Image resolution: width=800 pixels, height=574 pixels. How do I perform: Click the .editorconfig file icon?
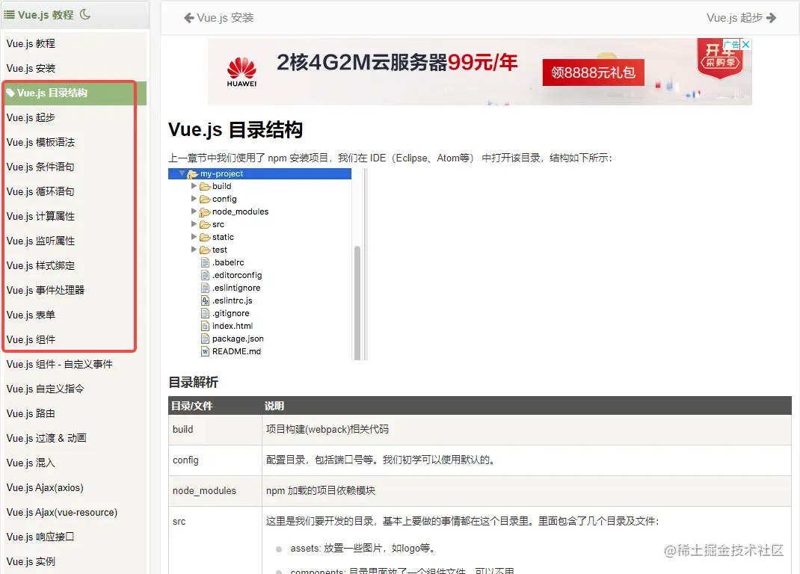pyautogui.click(x=205, y=276)
